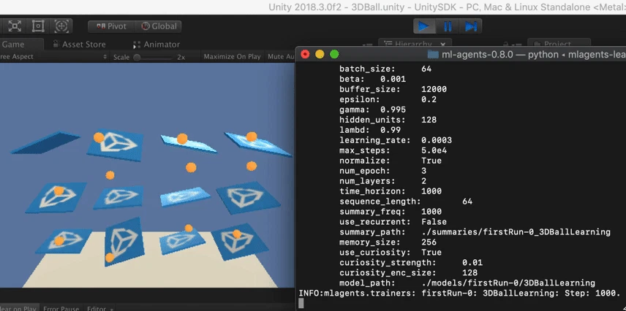Select the Rect Transform tool
This screenshot has height=311, width=626.
[x=38, y=26]
